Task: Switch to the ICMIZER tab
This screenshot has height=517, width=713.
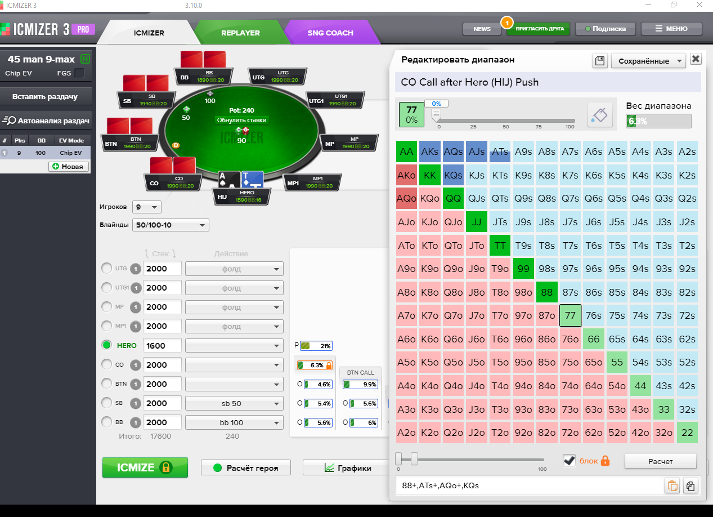Action: (x=149, y=33)
